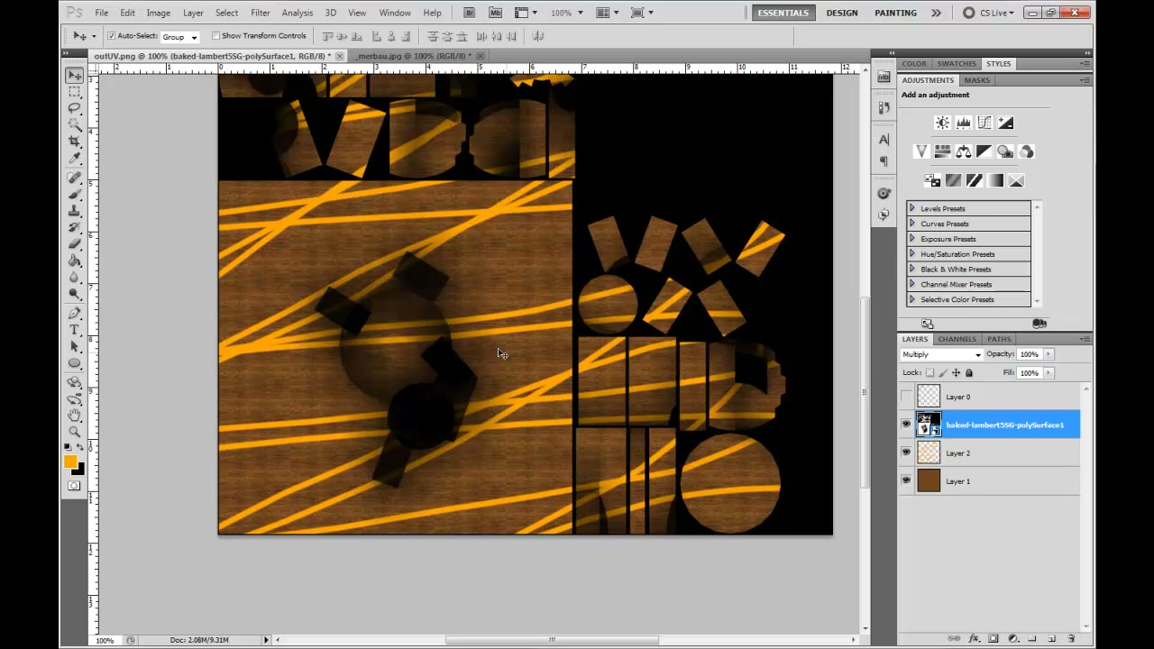Switch to the Channels tab
The image size is (1154, 649).
coord(957,339)
